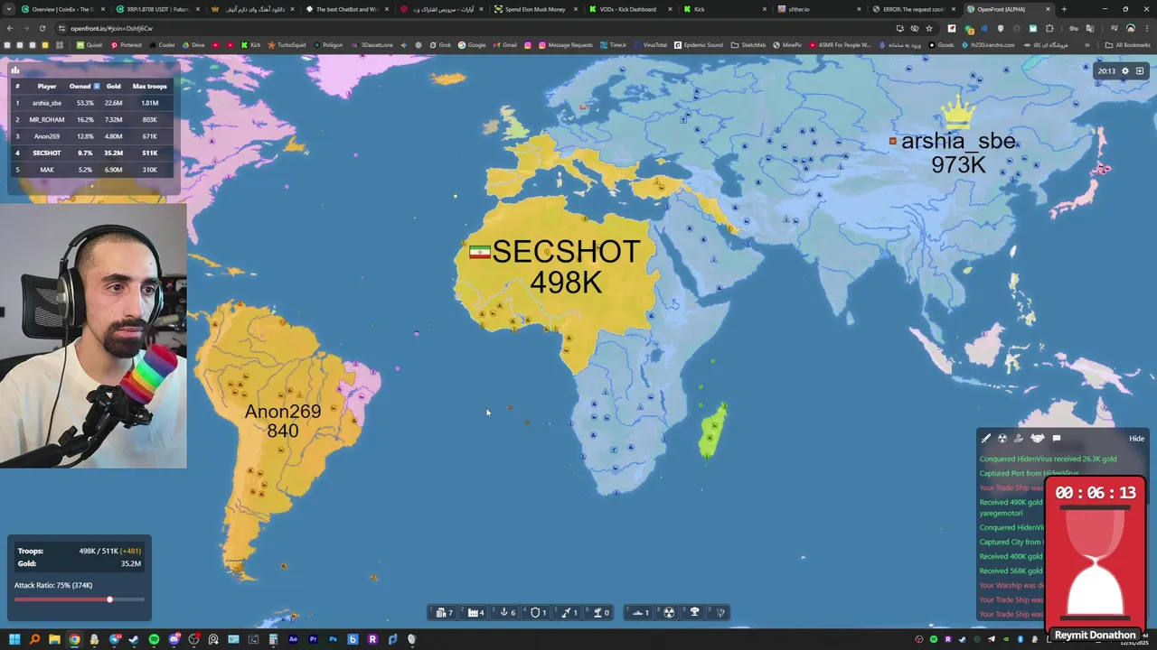Click the SECSHOT territory label on map
The image size is (1157, 650).
tap(566, 251)
